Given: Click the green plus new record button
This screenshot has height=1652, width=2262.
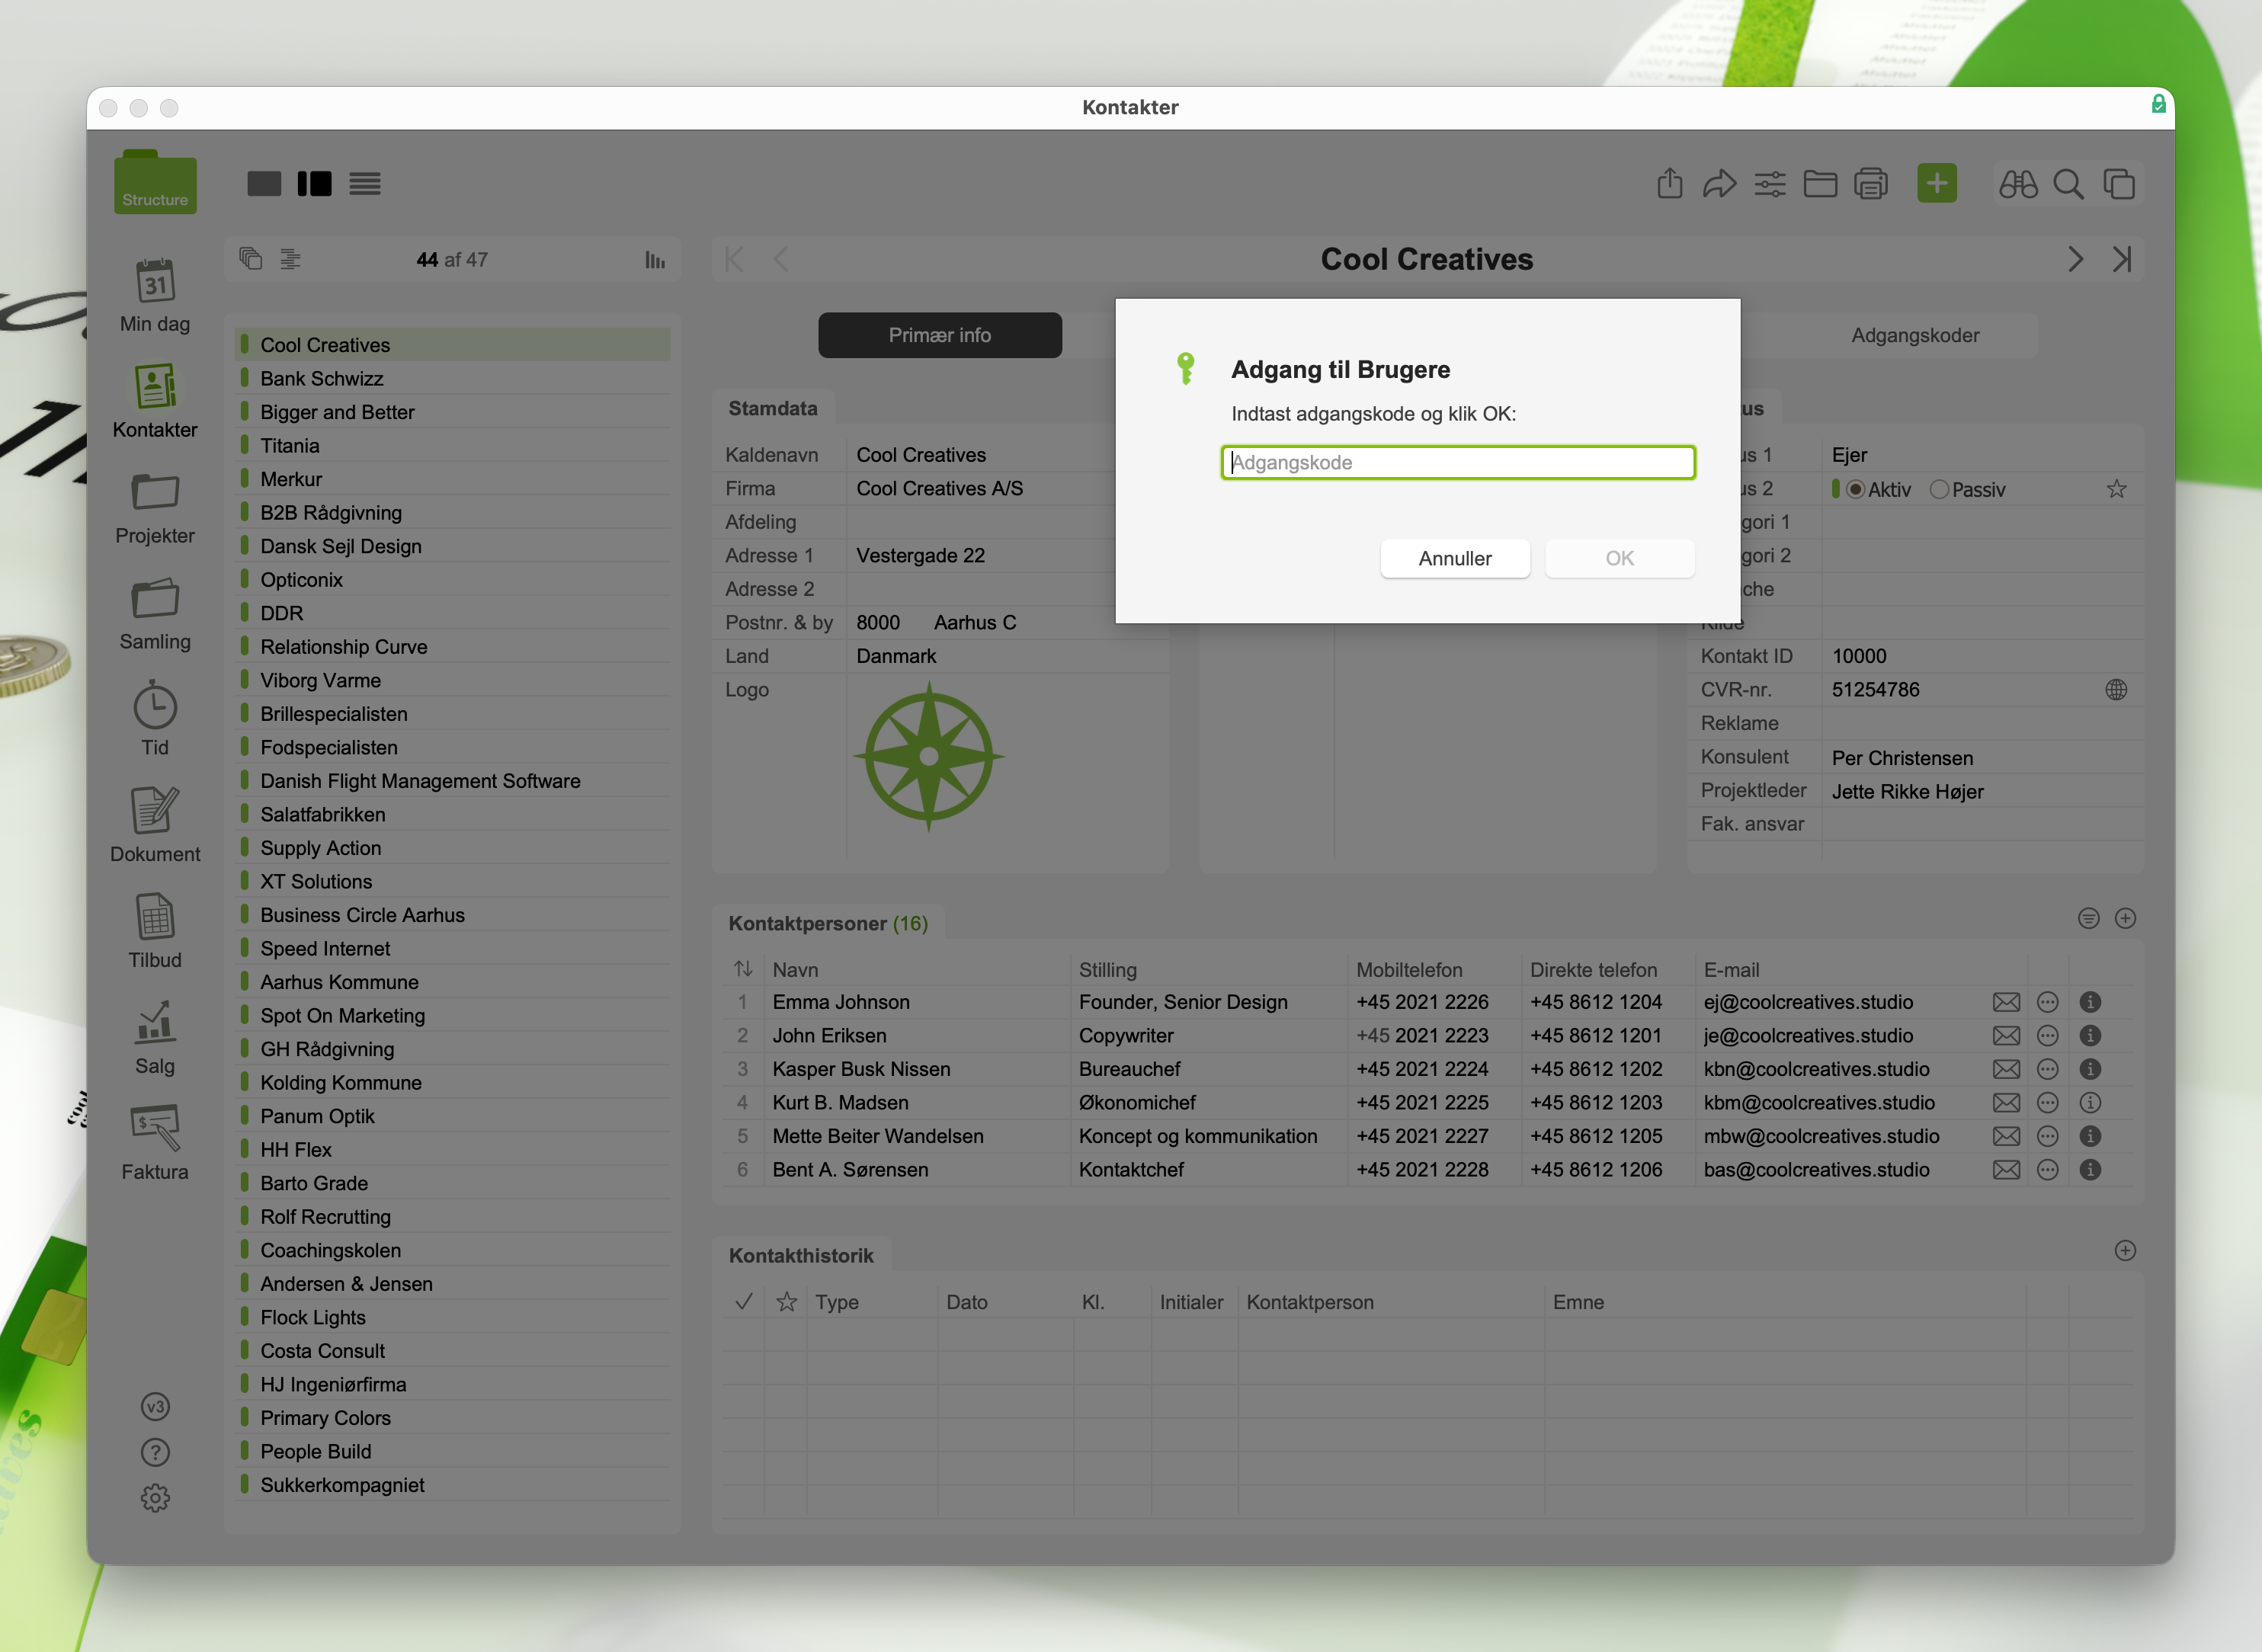Looking at the screenshot, I should 1936,184.
